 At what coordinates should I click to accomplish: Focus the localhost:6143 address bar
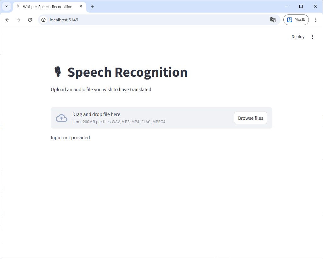[157, 20]
